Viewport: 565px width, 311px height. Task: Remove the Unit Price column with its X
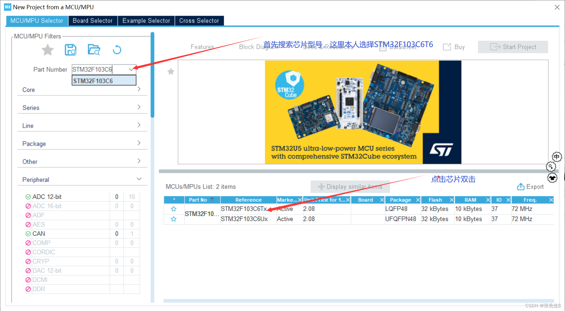click(x=348, y=200)
